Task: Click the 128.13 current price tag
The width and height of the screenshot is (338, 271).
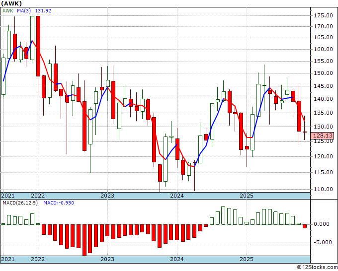Action: click(x=322, y=135)
